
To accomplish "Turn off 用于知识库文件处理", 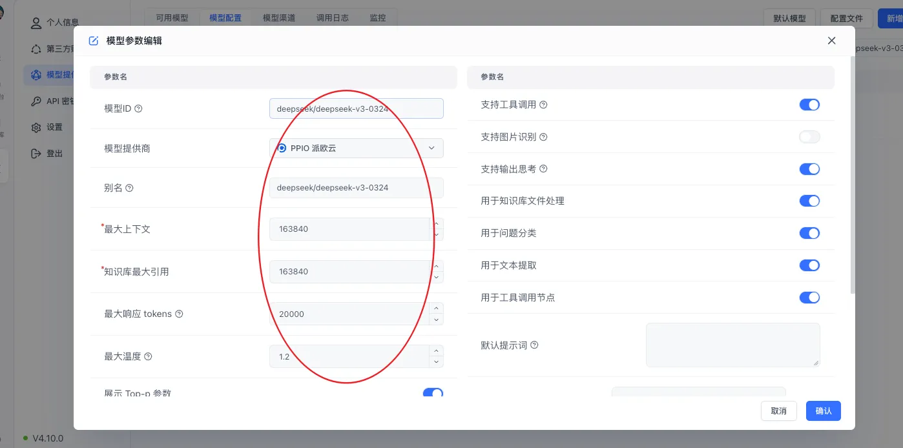I will pos(809,201).
